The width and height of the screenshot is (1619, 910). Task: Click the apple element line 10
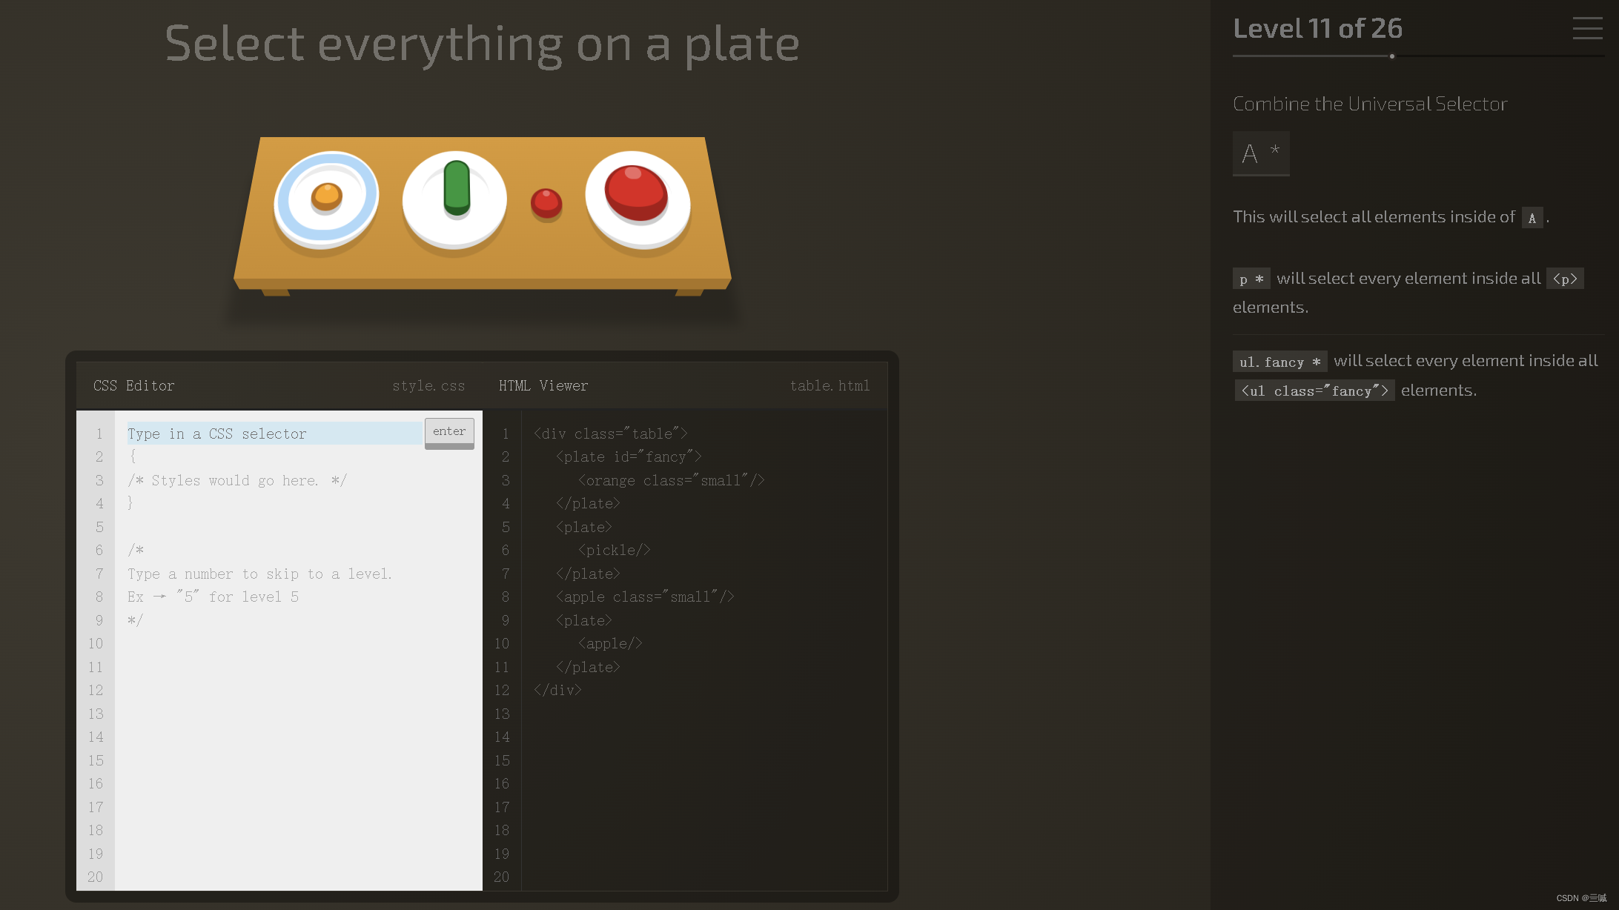click(x=611, y=643)
